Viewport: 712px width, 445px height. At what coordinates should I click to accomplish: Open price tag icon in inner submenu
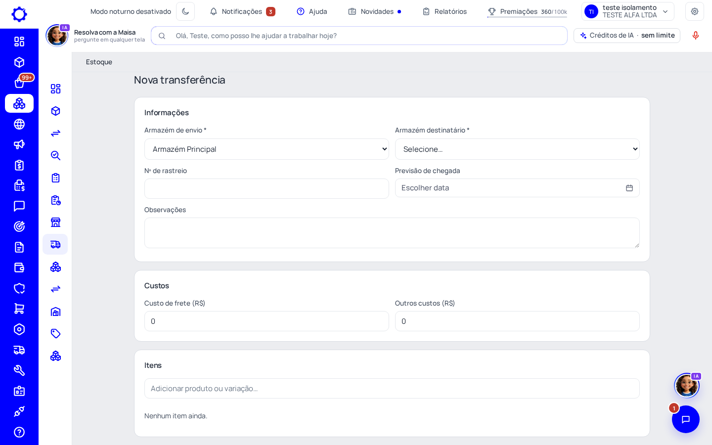tap(55, 333)
